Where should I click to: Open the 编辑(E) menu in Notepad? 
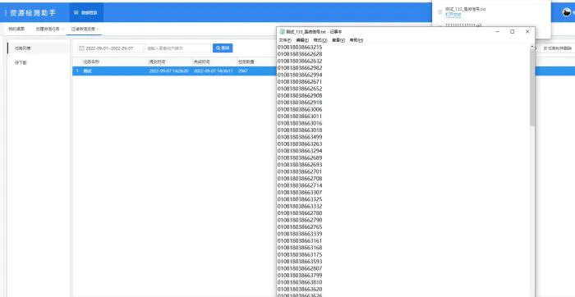coord(302,40)
